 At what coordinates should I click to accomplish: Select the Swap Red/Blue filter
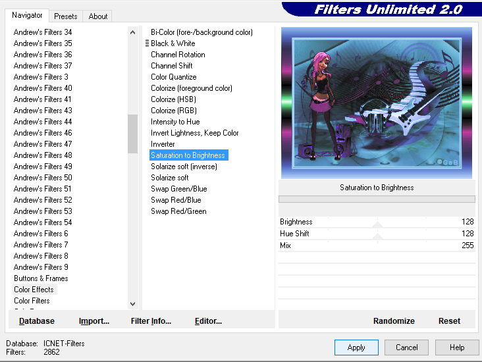176,200
